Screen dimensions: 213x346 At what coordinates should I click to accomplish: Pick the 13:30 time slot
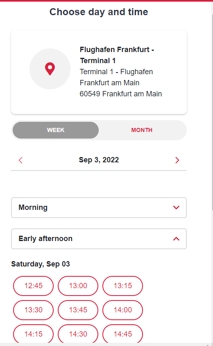tap(33, 310)
